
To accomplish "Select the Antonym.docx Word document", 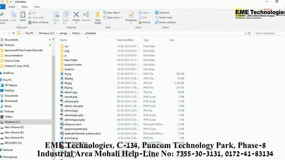I will [73, 124].
